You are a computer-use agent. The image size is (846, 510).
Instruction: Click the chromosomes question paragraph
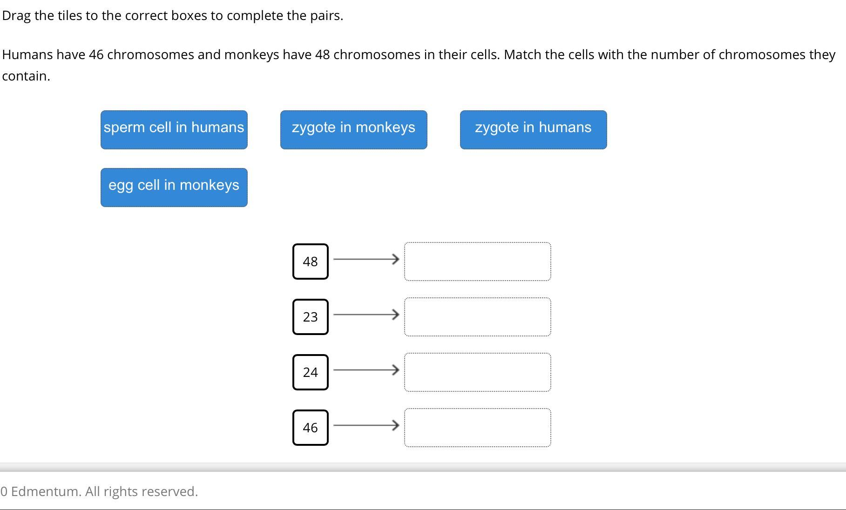pyautogui.click(x=419, y=65)
